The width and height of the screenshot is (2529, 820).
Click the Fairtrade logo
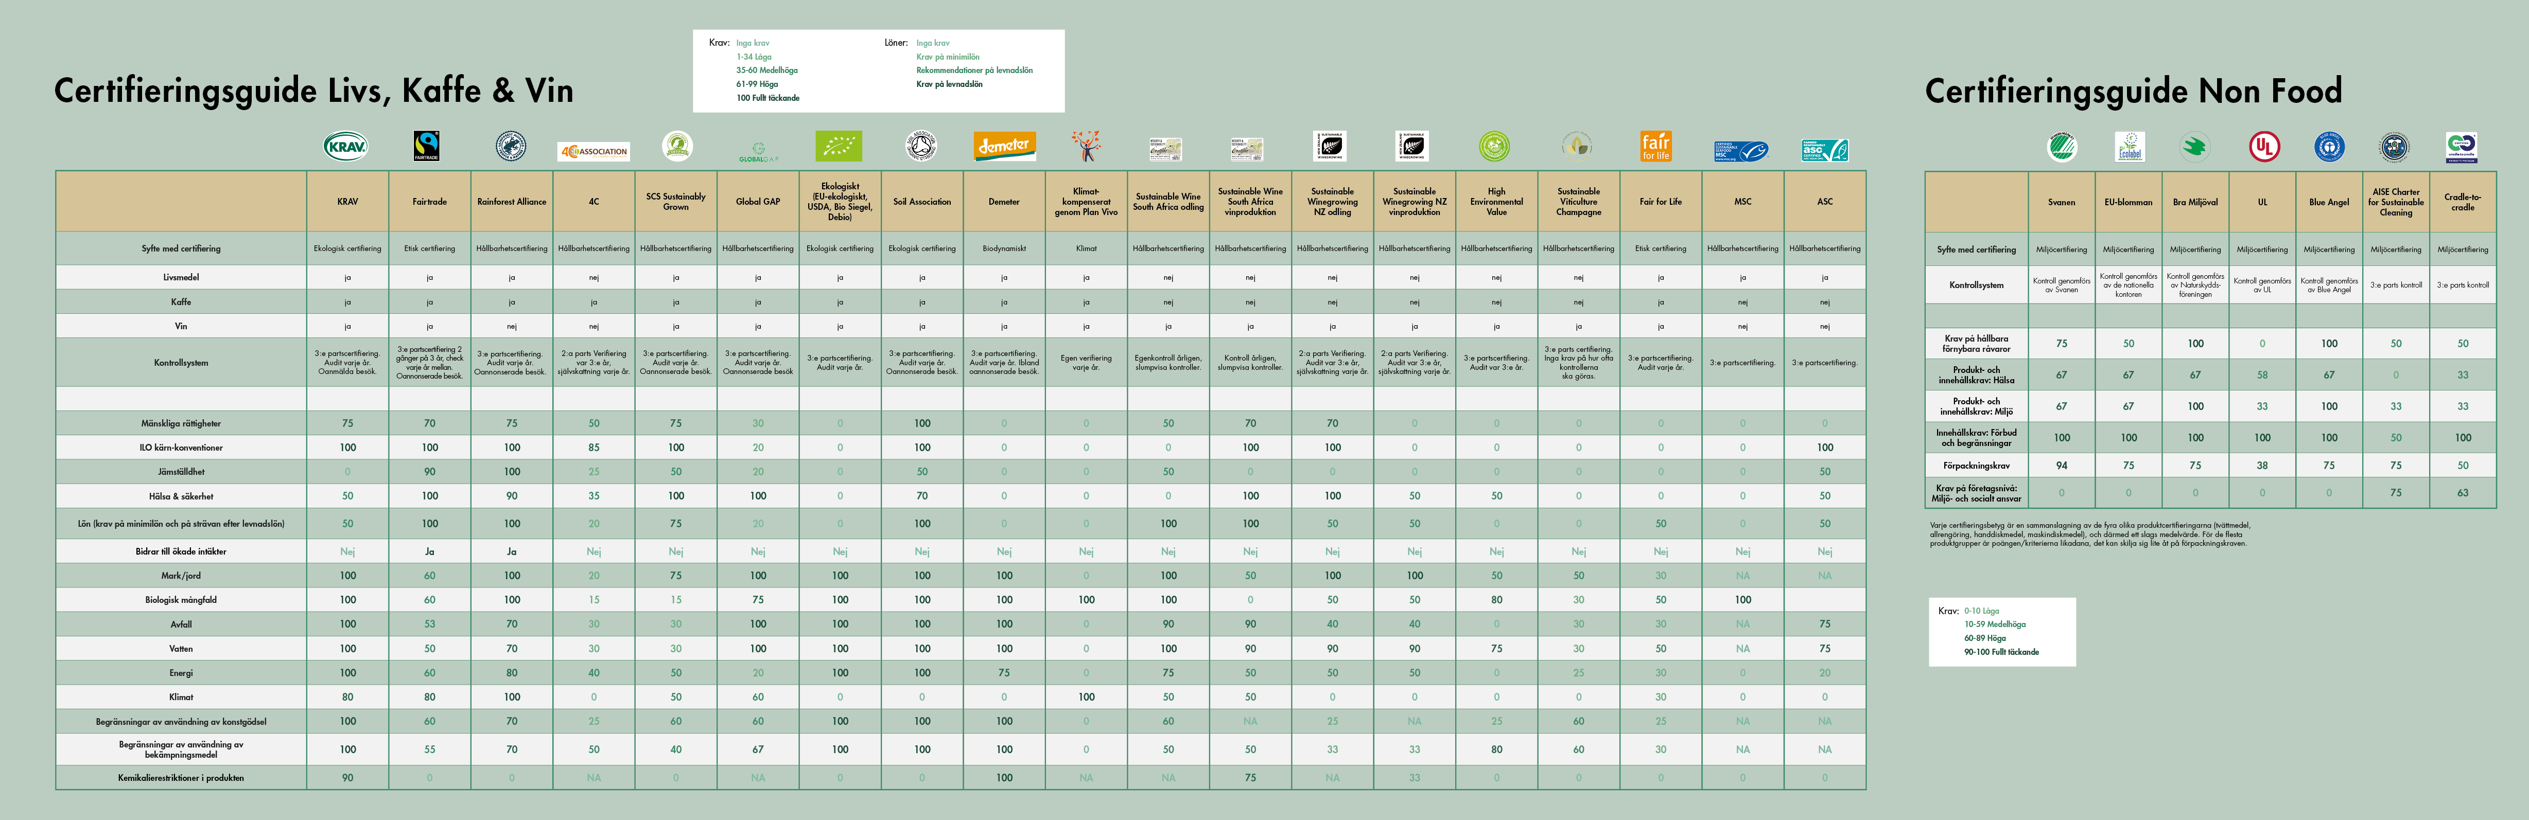tap(426, 146)
